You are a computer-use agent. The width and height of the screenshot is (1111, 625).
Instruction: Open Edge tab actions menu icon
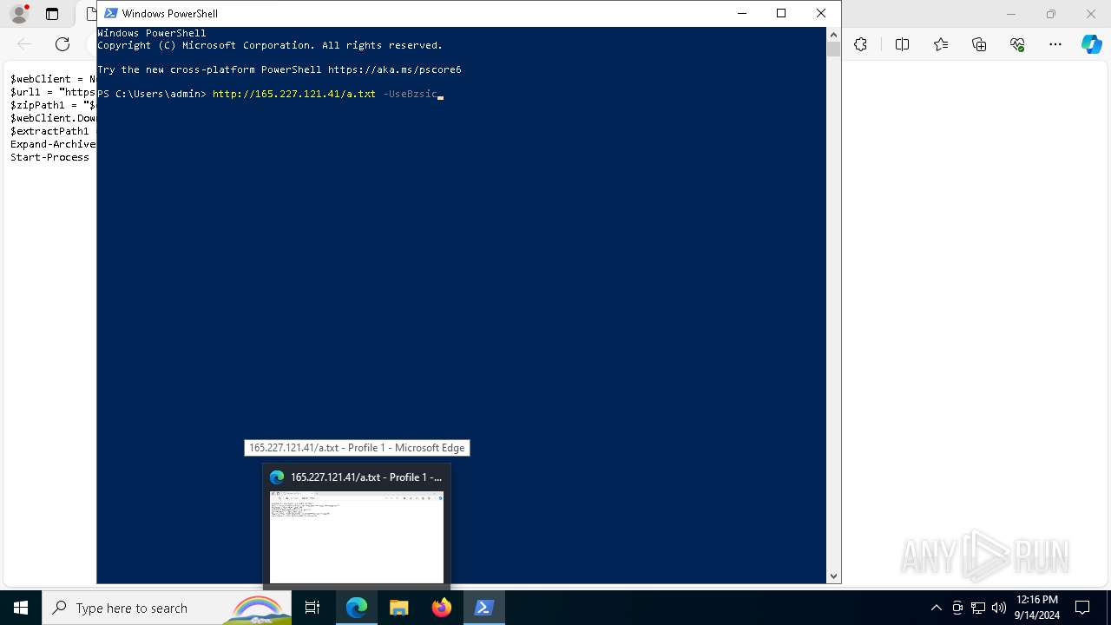point(52,14)
